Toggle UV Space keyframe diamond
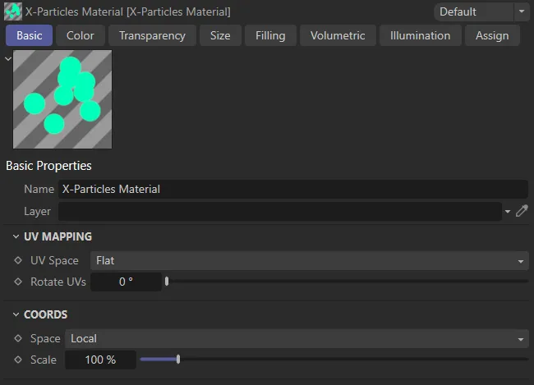The height and width of the screenshot is (385, 534). pyautogui.click(x=18, y=260)
